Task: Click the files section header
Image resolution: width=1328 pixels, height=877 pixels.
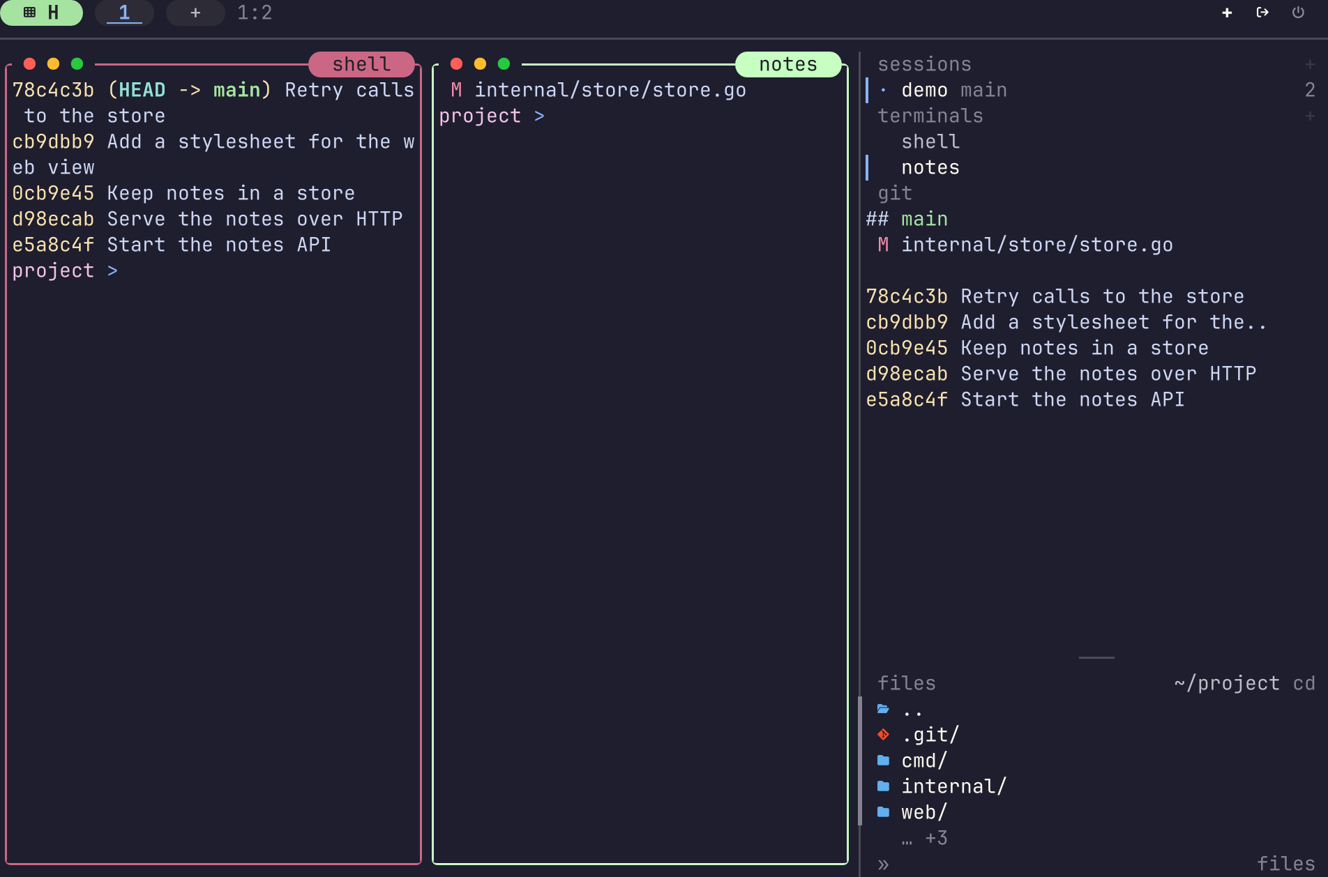Action: [x=907, y=683]
